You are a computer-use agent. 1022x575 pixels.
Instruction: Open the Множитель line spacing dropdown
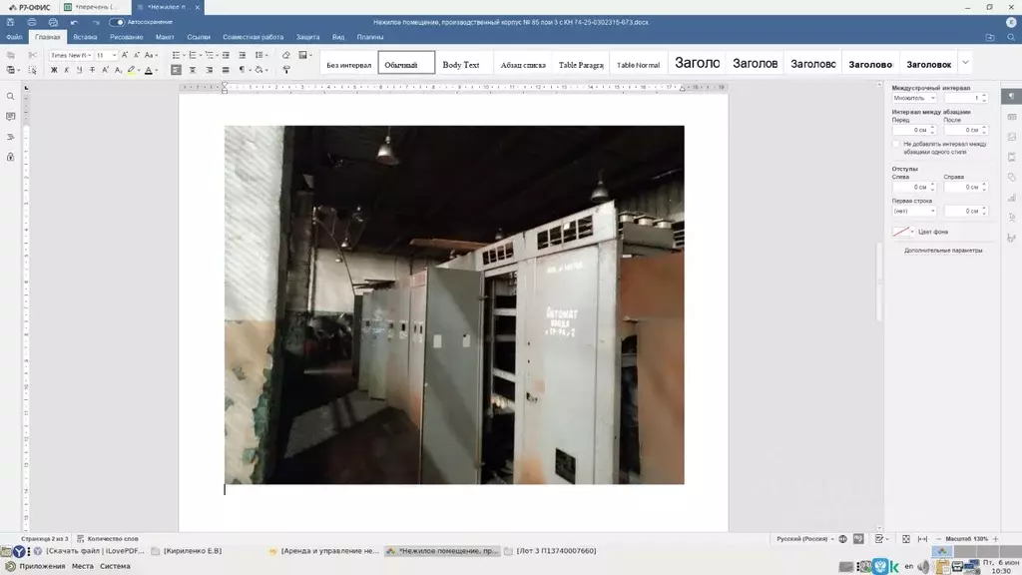point(914,98)
